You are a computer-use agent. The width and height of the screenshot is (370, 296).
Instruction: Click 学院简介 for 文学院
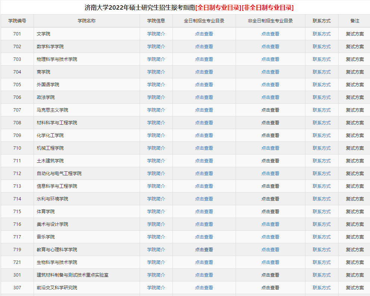click(x=156, y=34)
